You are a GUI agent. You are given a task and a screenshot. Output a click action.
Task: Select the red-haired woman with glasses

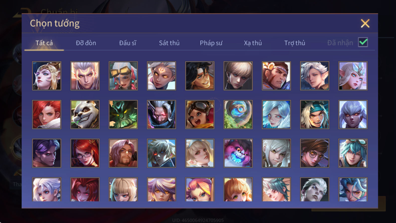point(85,153)
